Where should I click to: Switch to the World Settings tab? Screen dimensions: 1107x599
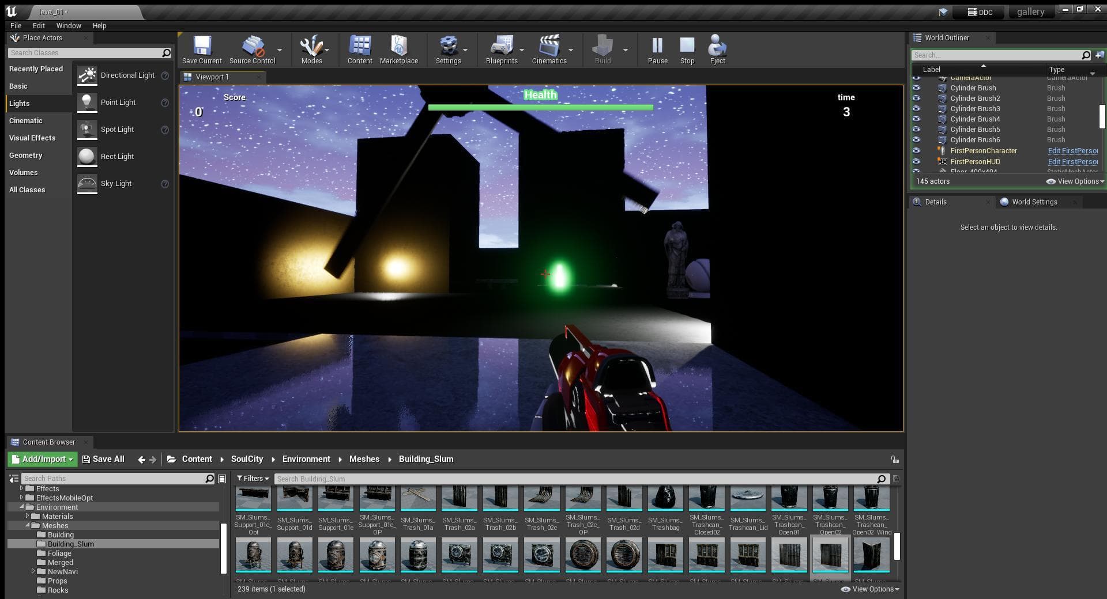pyautogui.click(x=1034, y=202)
